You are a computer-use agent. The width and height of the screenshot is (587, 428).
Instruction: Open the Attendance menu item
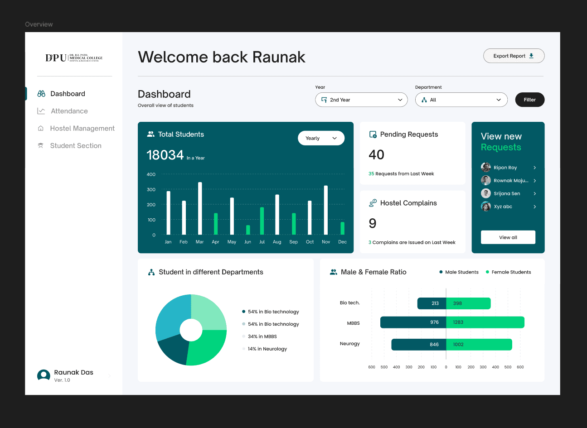[69, 111]
